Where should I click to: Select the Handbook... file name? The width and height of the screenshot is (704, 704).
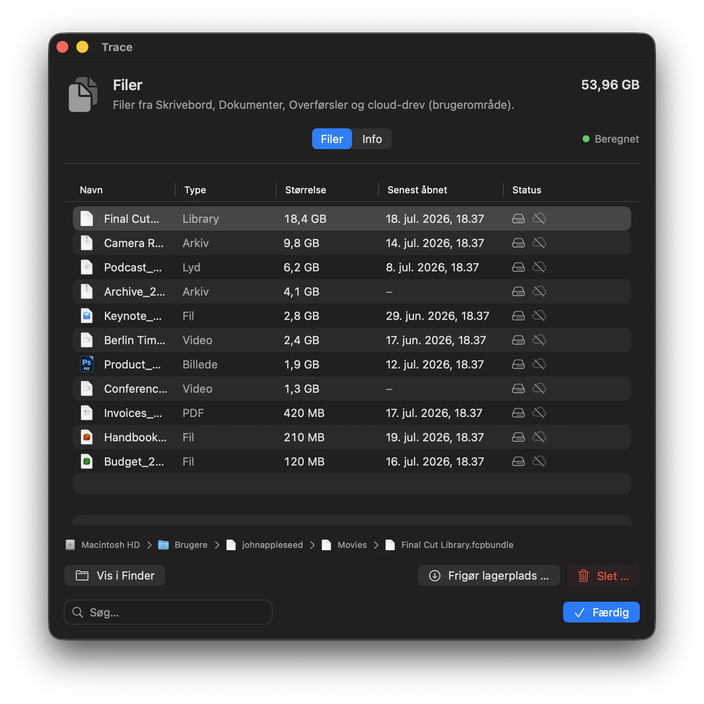(135, 437)
